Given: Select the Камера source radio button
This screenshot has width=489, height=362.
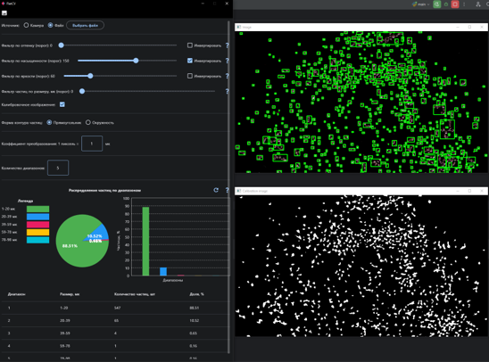Looking at the screenshot, I should pyautogui.click(x=26, y=25).
